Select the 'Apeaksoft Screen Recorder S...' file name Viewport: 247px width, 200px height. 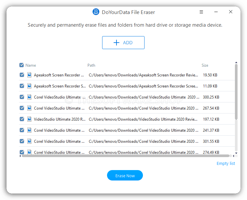[60, 86]
